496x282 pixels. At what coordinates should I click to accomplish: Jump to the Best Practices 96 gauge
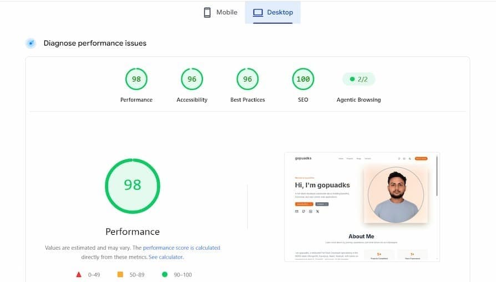247,79
